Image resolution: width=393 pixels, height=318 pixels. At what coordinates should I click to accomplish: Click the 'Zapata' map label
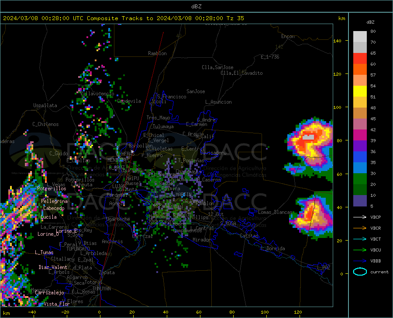[x=107, y=273]
